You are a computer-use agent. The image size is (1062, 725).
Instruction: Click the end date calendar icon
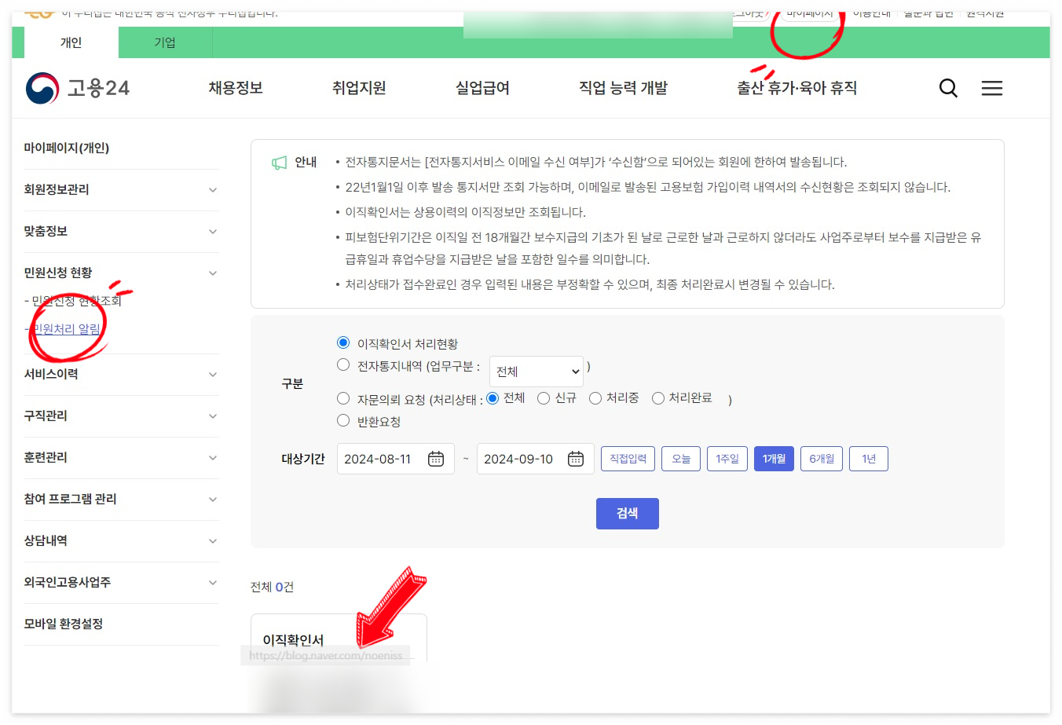pyautogui.click(x=576, y=459)
